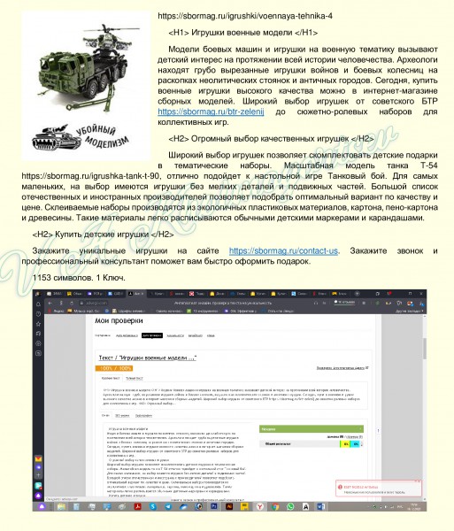Expand the green results panel header
The image size is (454, 531).
coord(312,429)
